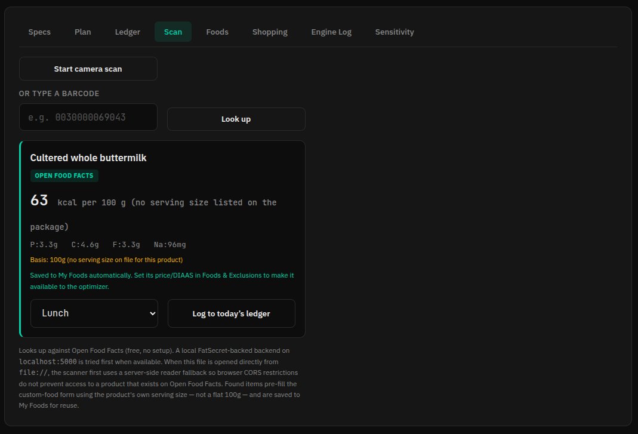This screenshot has height=434, width=638.
Task: Click the sodium value Na:96mg
Action: [x=169, y=245]
